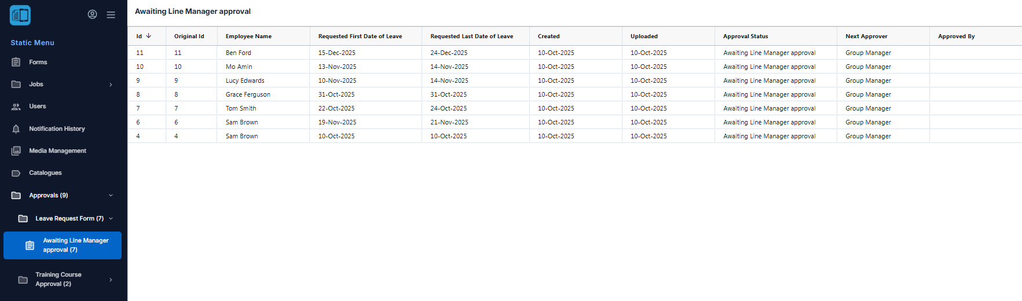Viewport: 1022px width, 301px height.
Task: Click the Media Management icon
Action: click(x=16, y=151)
